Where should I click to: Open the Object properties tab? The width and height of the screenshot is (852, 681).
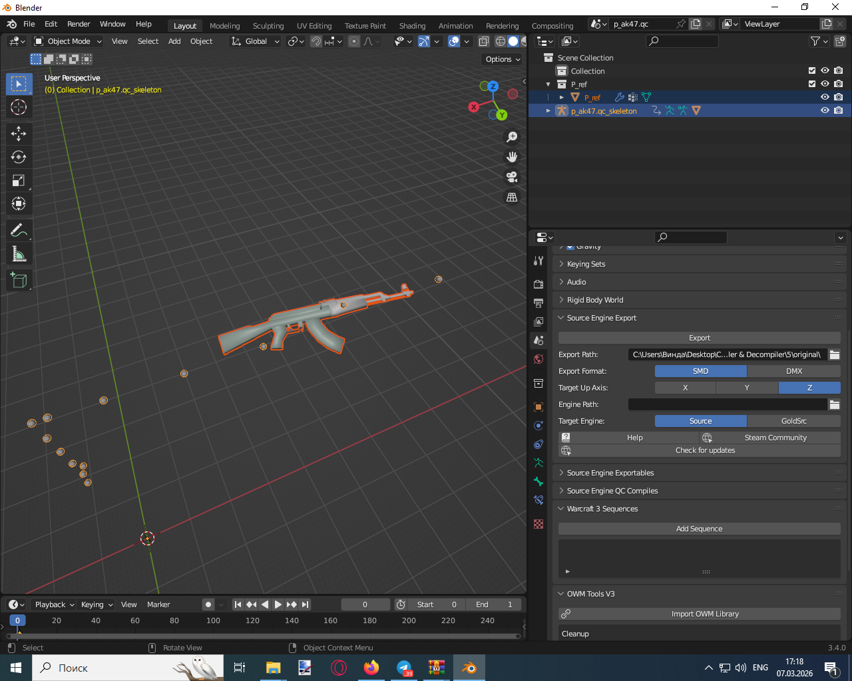click(x=538, y=406)
